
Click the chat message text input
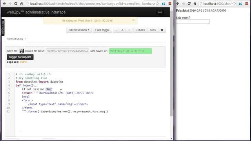(193, 22)
